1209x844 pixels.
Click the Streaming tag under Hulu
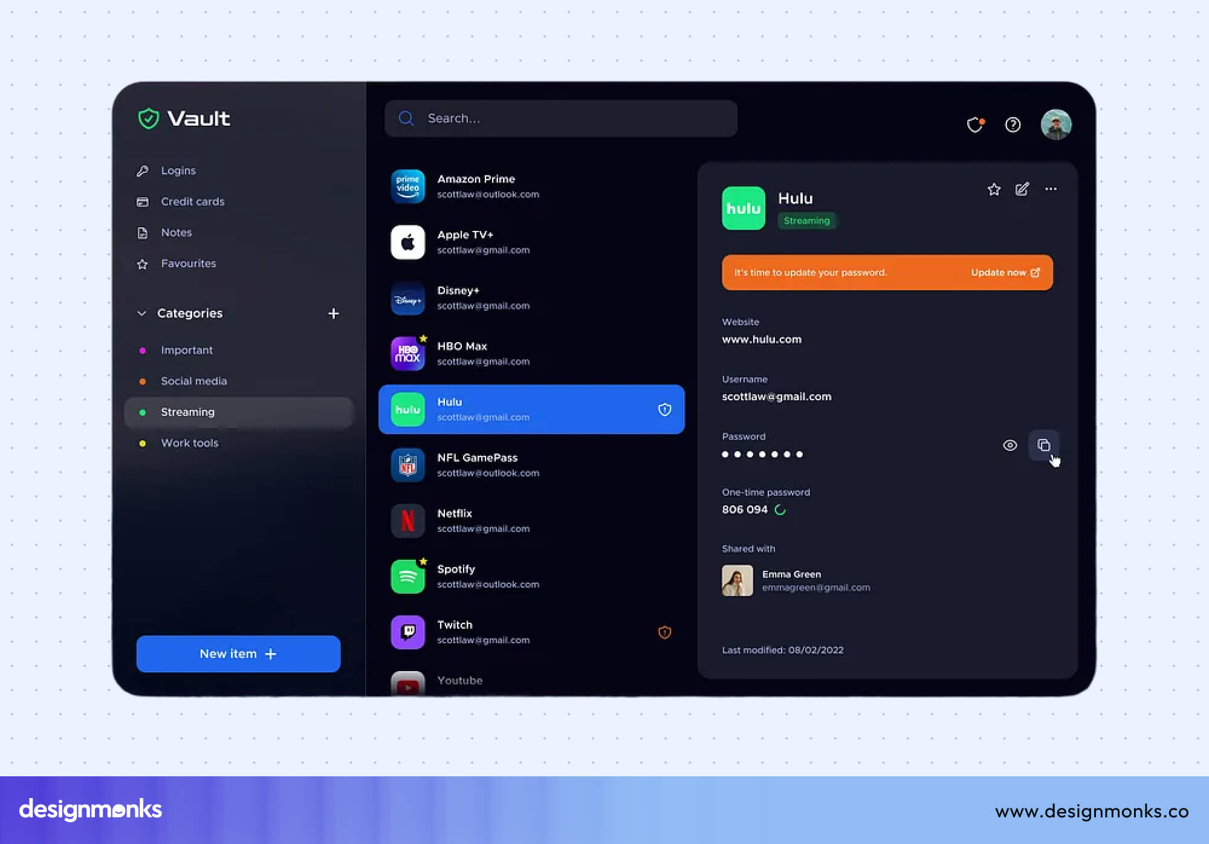point(806,221)
